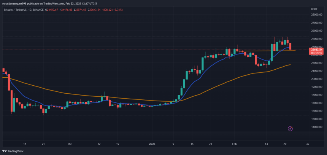Click the 17000.00 price axis label
This screenshot has width=327, height=155.
pyautogui.click(x=317, y=103)
